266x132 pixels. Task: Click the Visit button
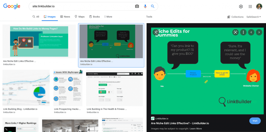point(255,121)
